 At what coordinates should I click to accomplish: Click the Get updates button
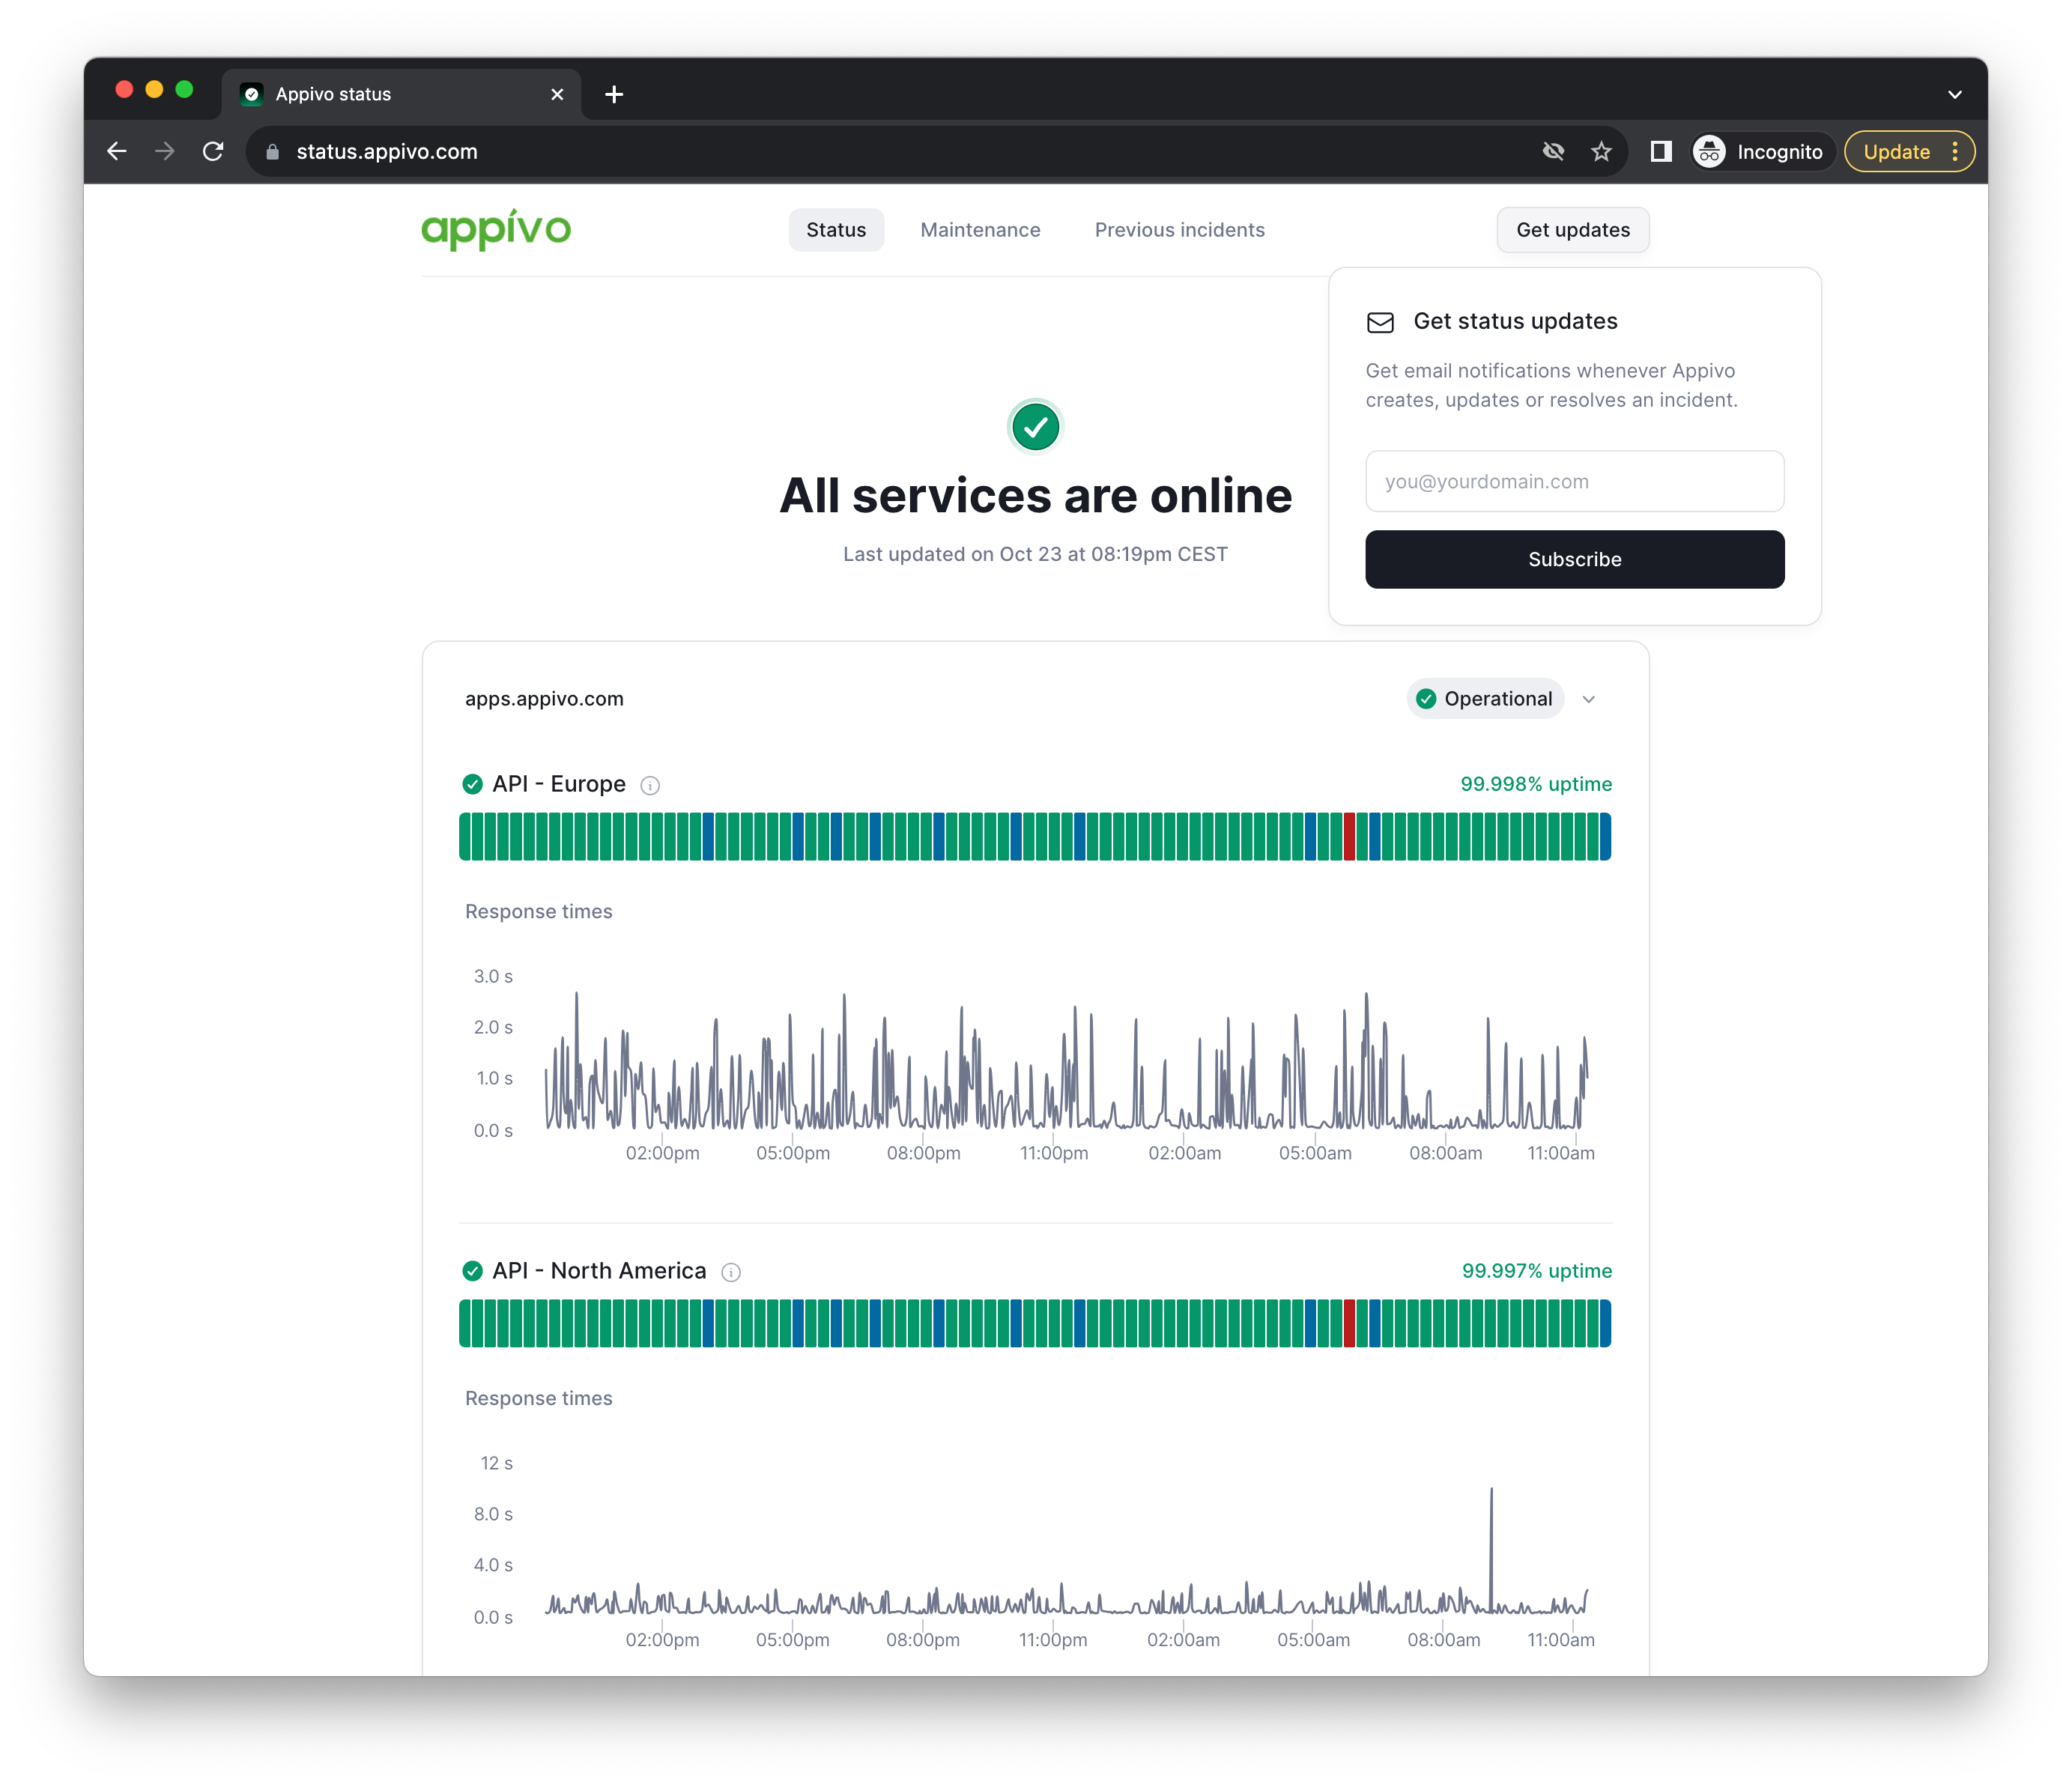coord(1572,230)
